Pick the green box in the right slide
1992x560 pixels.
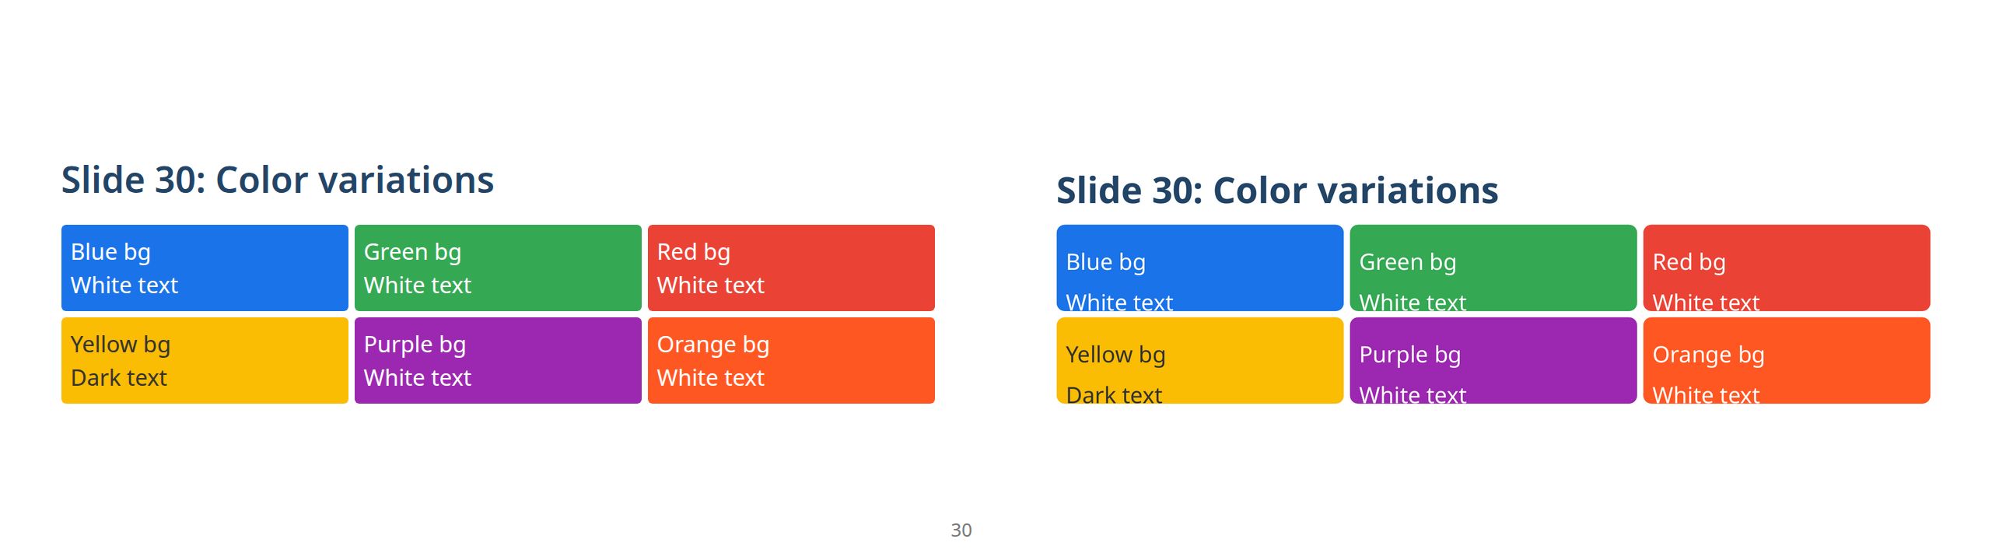point(1493,268)
